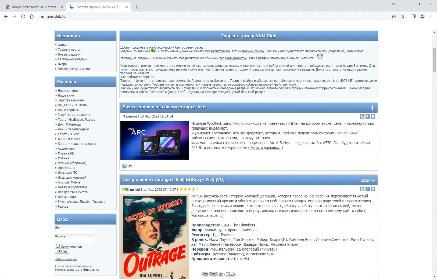Open the 'Аниме и Манга' section
The height and width of the screenshot is (279, 437).
pos(69,139)
